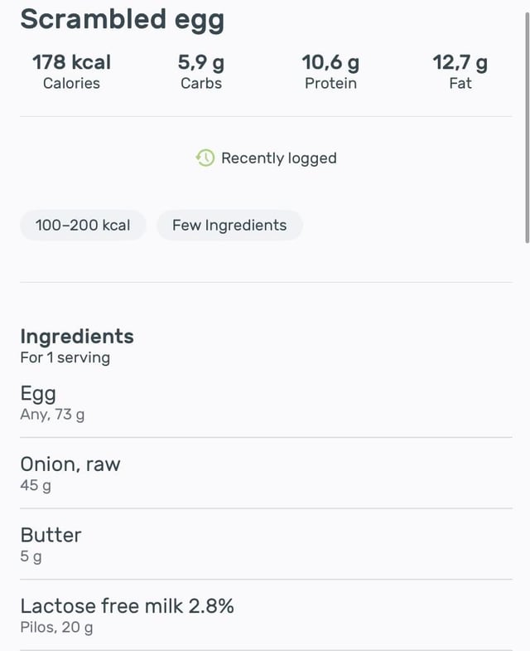Click the Calories label
This screenshot has width=530, height=651.
pos(71,83)
